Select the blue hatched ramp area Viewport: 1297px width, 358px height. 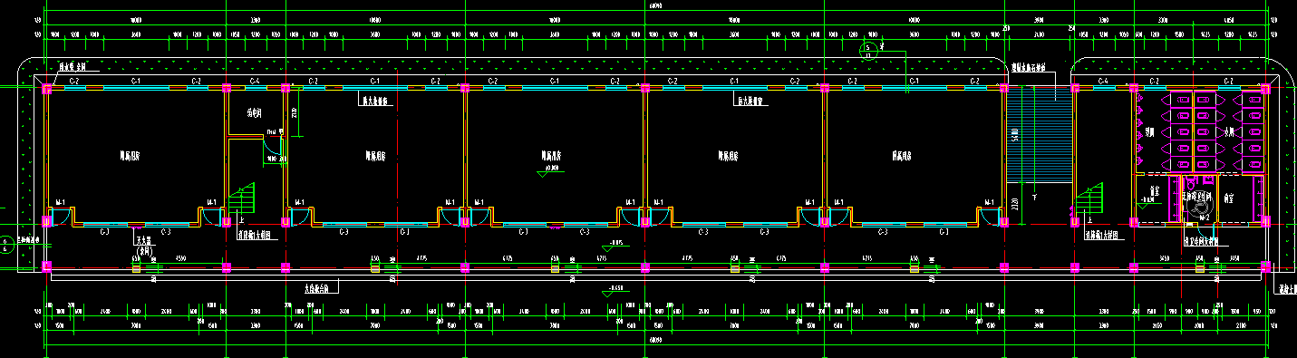(x=1039, y=134)
